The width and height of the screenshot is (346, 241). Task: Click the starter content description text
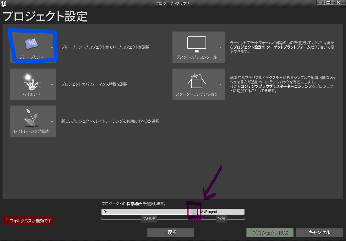pos(283,84)
